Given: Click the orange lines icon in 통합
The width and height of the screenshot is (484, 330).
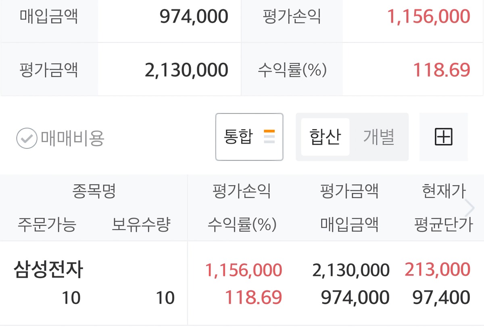Looking at the screenshot, I should tap(269, 137).
